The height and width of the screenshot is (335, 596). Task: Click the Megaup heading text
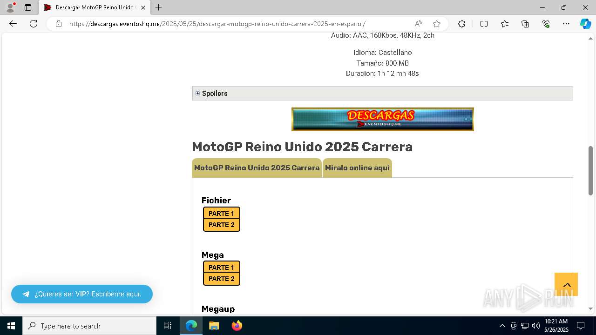pyautogui.click(x=218, y=309)
